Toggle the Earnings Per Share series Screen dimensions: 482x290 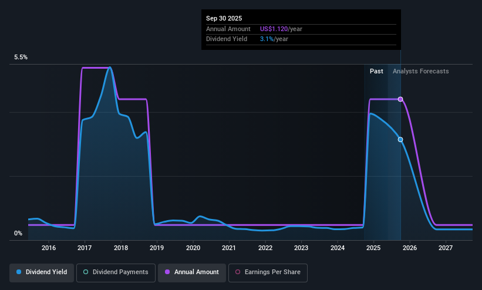(268, 272)
